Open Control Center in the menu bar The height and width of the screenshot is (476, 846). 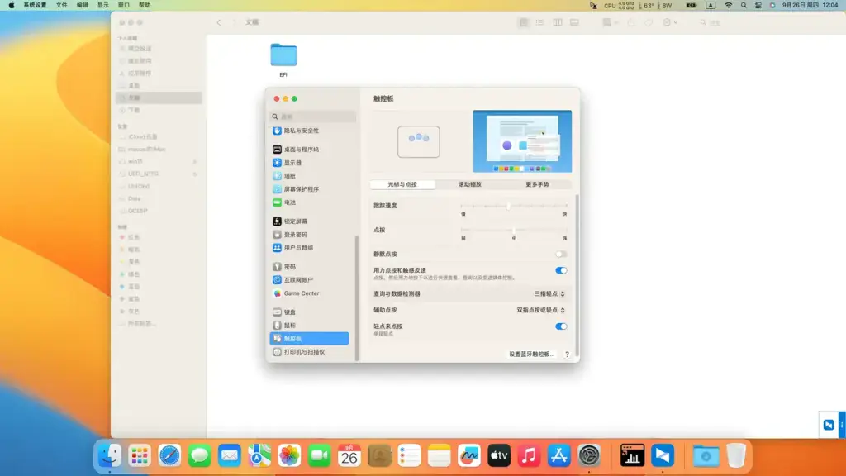click(758, 6)
